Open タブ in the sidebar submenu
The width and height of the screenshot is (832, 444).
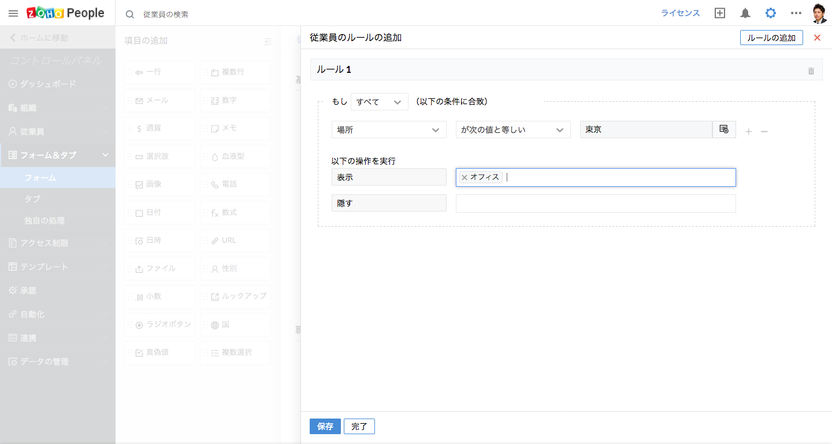pos(32,199)
